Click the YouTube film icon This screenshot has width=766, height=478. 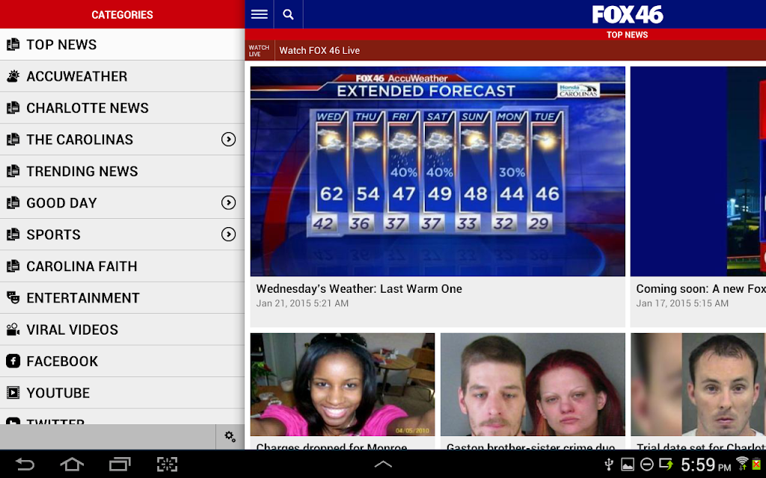coord(13,393)
